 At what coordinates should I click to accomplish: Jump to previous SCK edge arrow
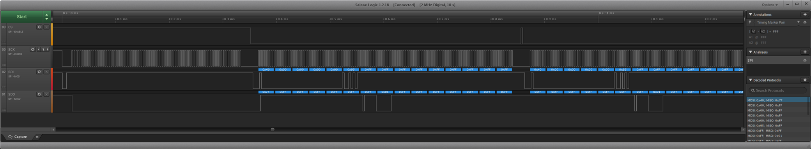[x=39, y=50]
